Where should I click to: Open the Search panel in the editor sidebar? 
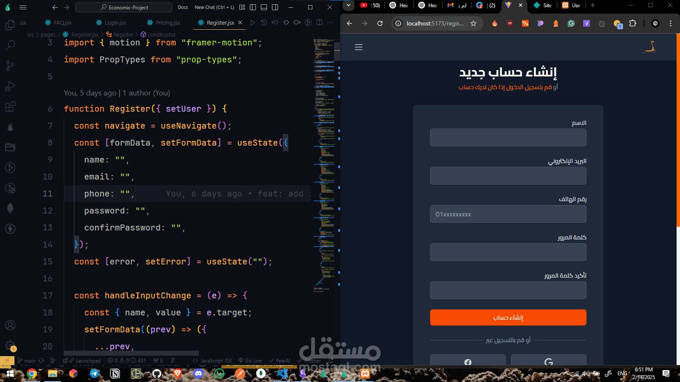pyautogui.click(x=10, y=45)
